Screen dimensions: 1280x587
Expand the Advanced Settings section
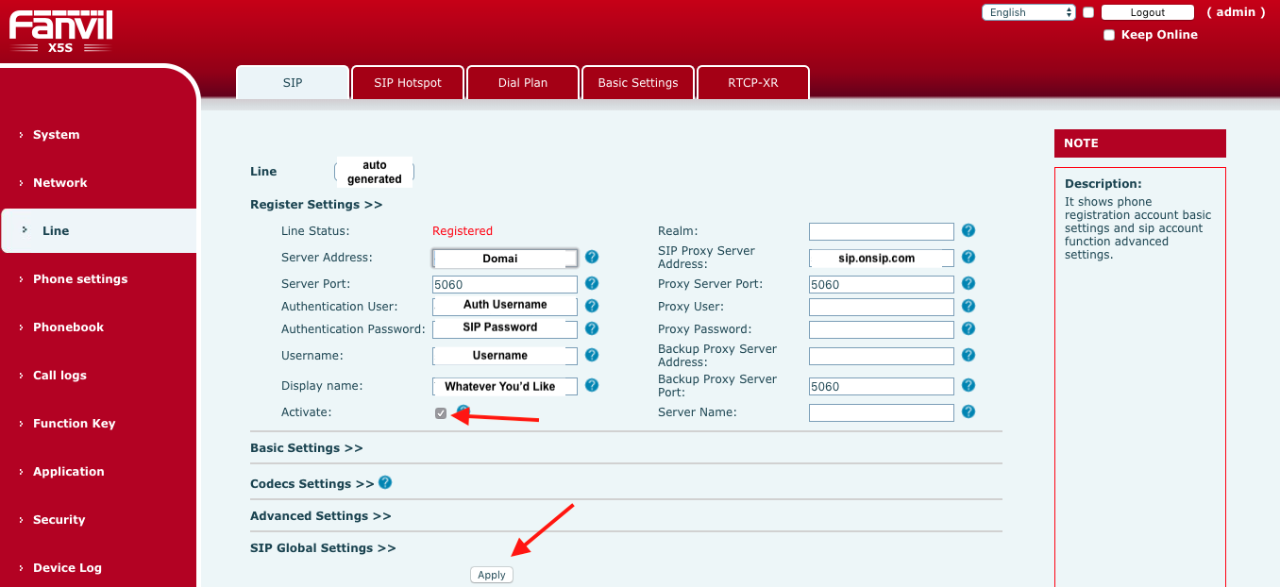coord(321,515)
